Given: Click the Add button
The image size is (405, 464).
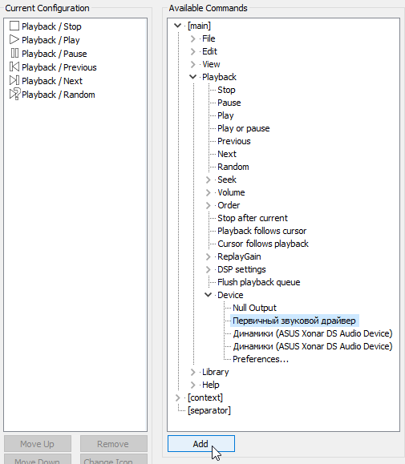Looking at the screenshot, I should 201,444.
